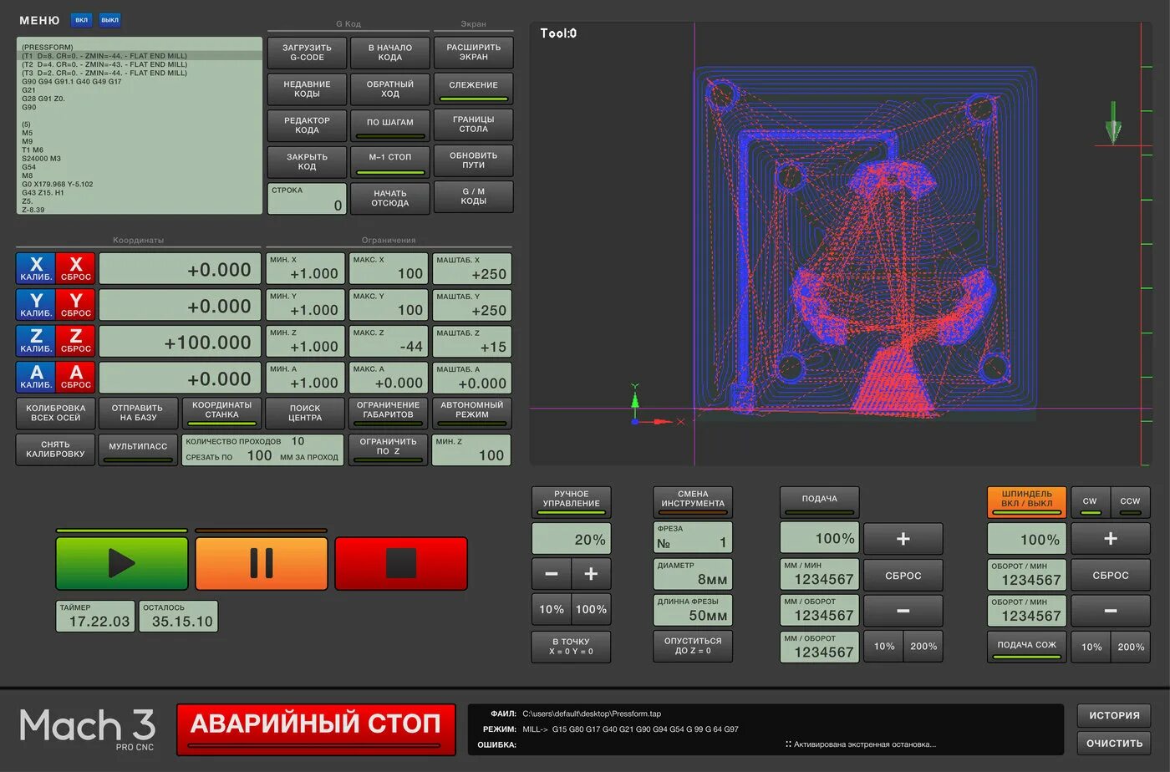The image size is (1170, 772).
Task: Enable the вкл toggle next to МЕНЮ
Action: (80, 19)
